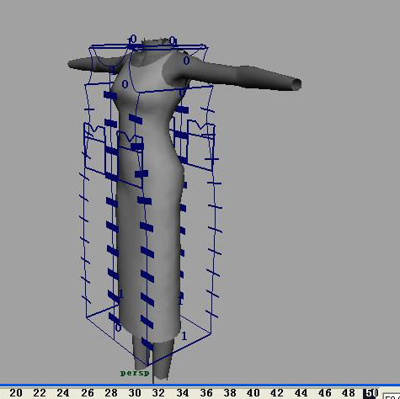Move current time to frame 48
This screenshot has width=400, height=399.
[349, 393]
